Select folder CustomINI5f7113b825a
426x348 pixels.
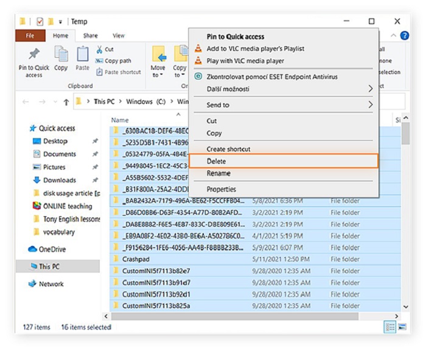point(256,305)
